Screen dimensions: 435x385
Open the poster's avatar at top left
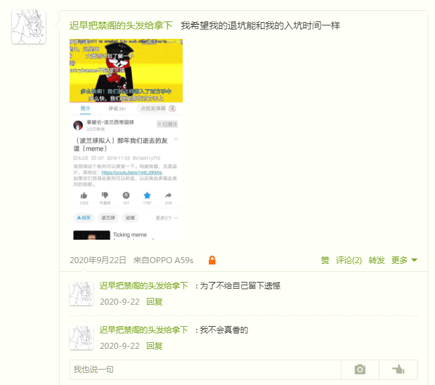click(29, 27)
